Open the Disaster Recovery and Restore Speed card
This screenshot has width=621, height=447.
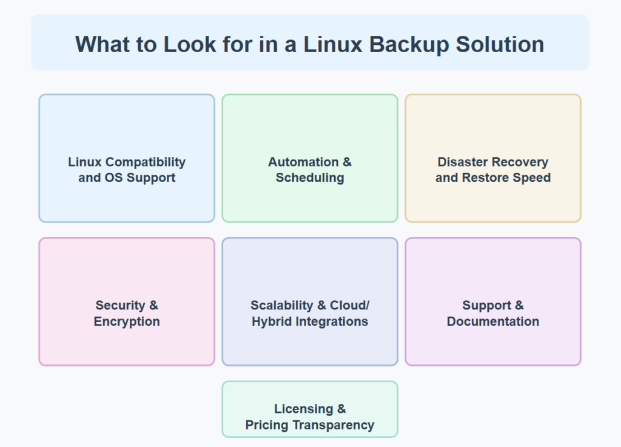493,158
